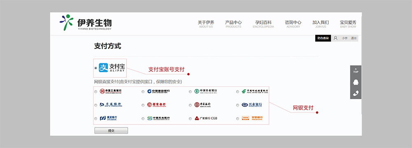Select the 兴业银行 radio button

point(238,105)
